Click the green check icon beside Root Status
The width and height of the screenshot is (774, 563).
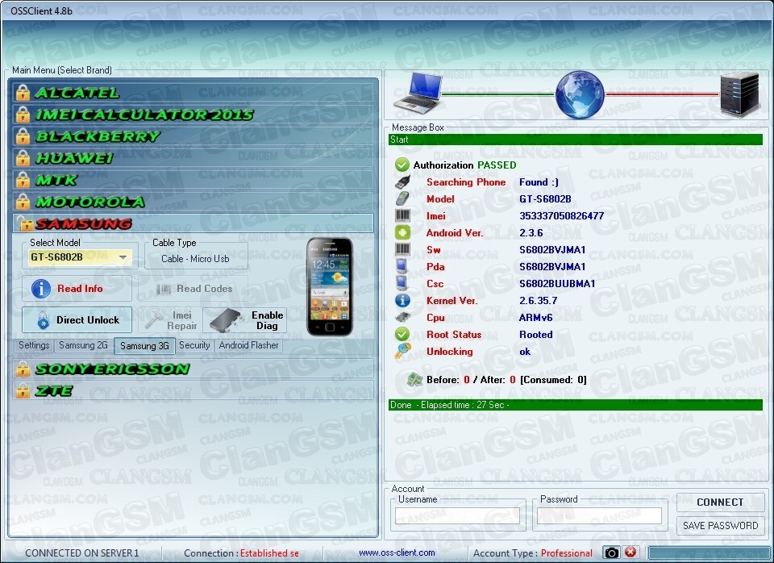[402, 335]
